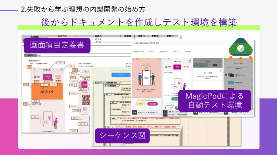Click callout label 11-4-1

(83, 124)
